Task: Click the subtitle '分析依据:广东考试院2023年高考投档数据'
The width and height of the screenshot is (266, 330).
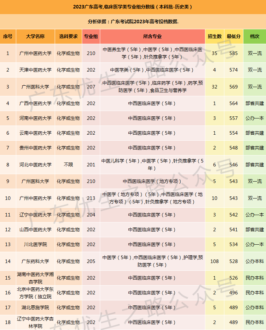Action: (x=133, y=22)
